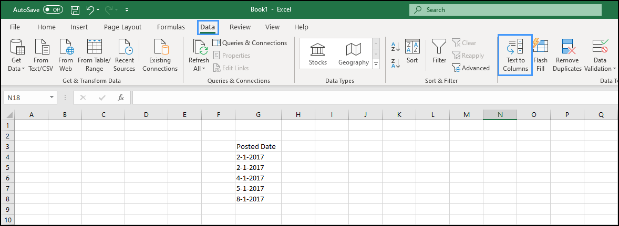619x226 pixels.
Task: Click into the formula bar
Action: click(375, 98)
